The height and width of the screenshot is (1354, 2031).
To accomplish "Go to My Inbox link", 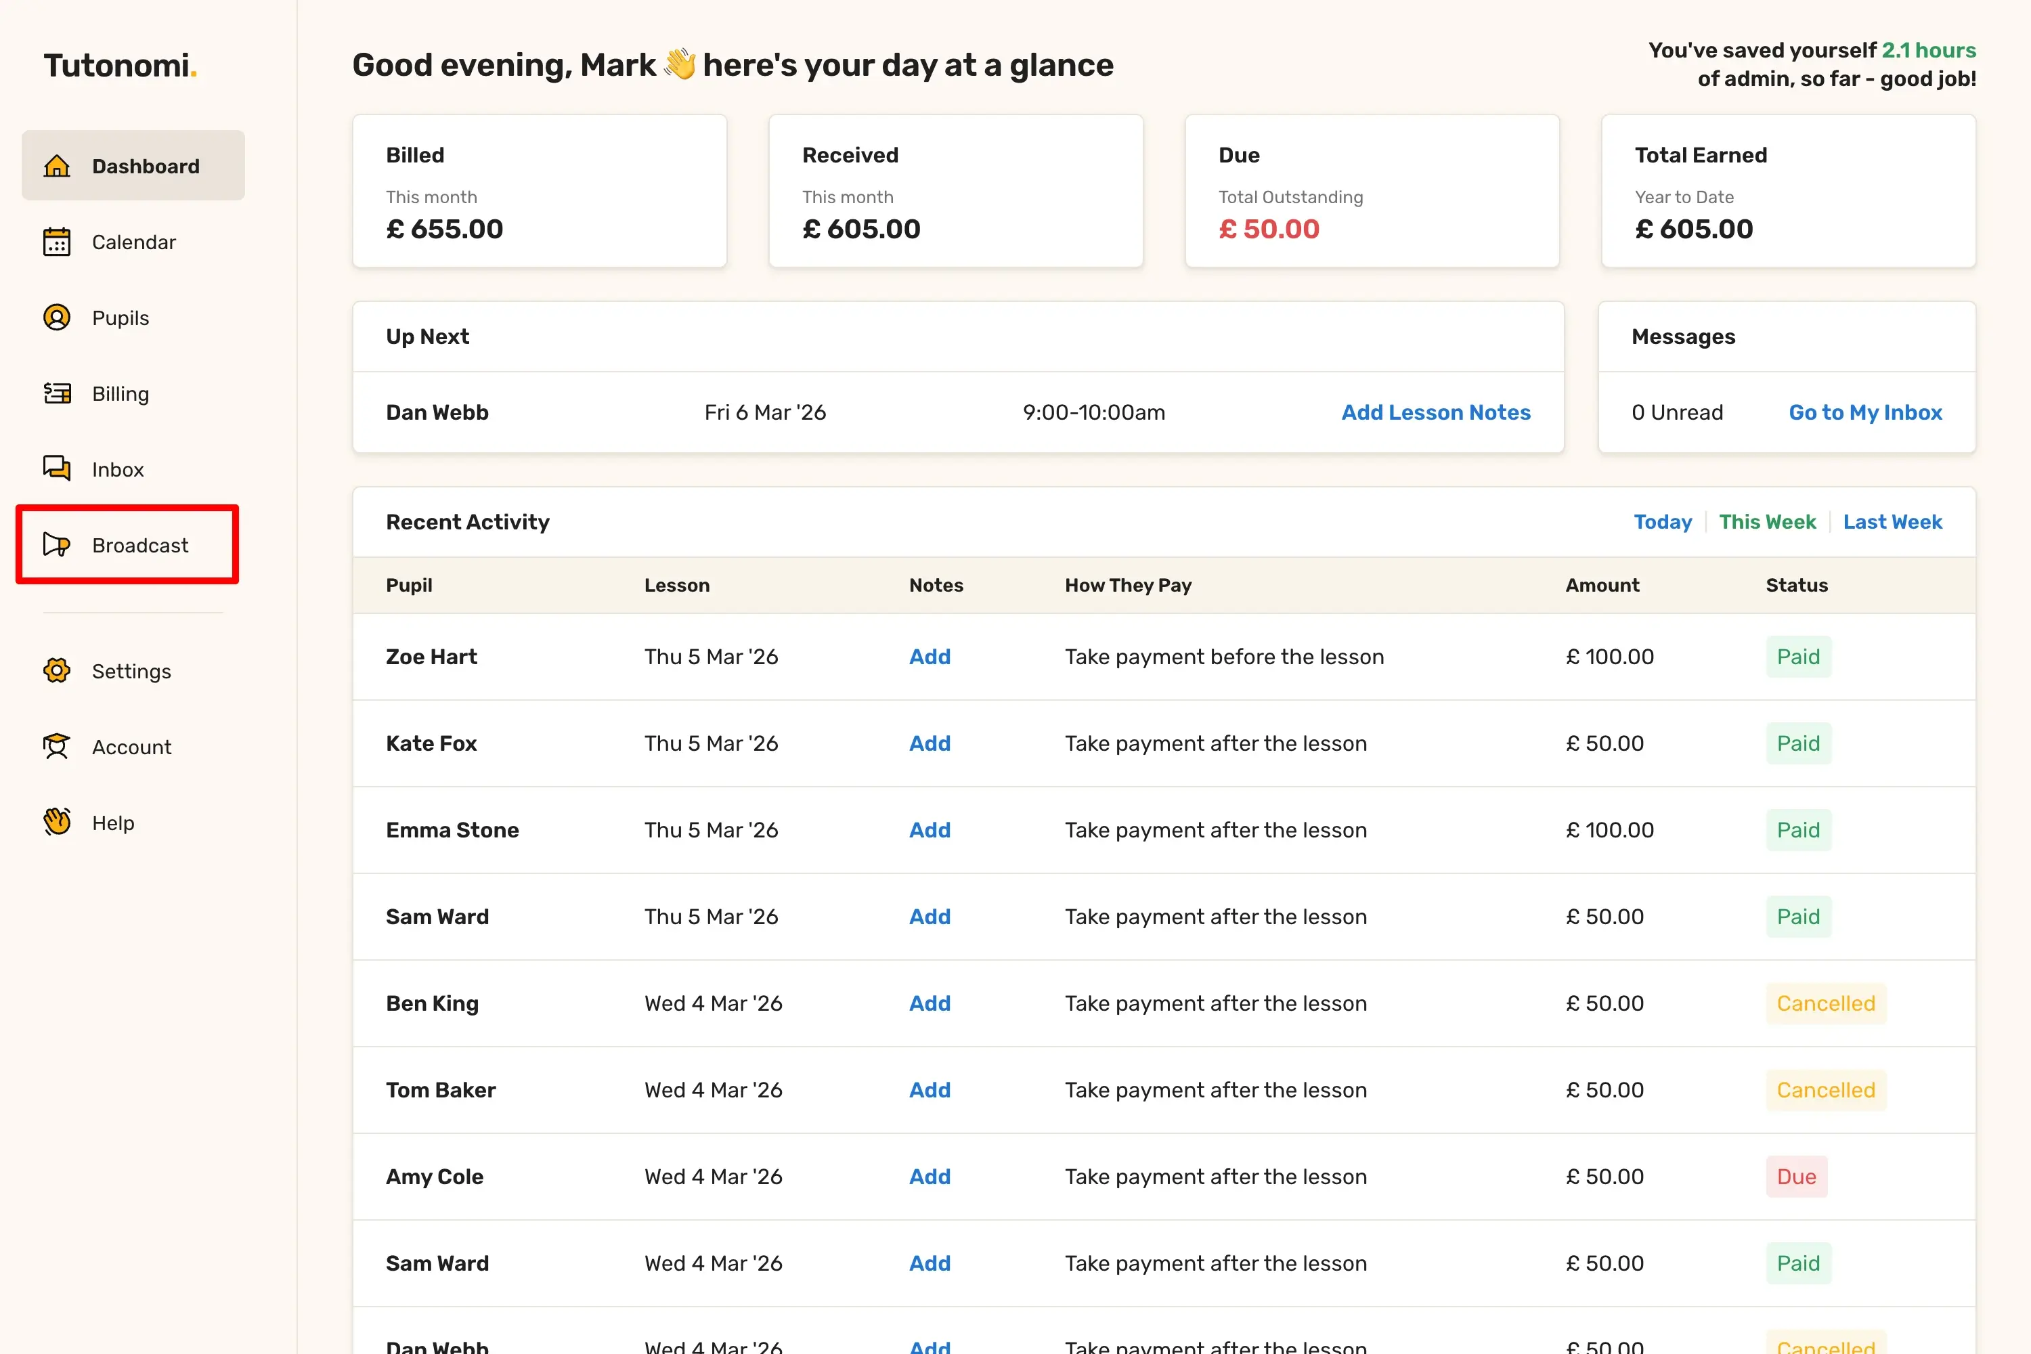I will point(1865,413).
